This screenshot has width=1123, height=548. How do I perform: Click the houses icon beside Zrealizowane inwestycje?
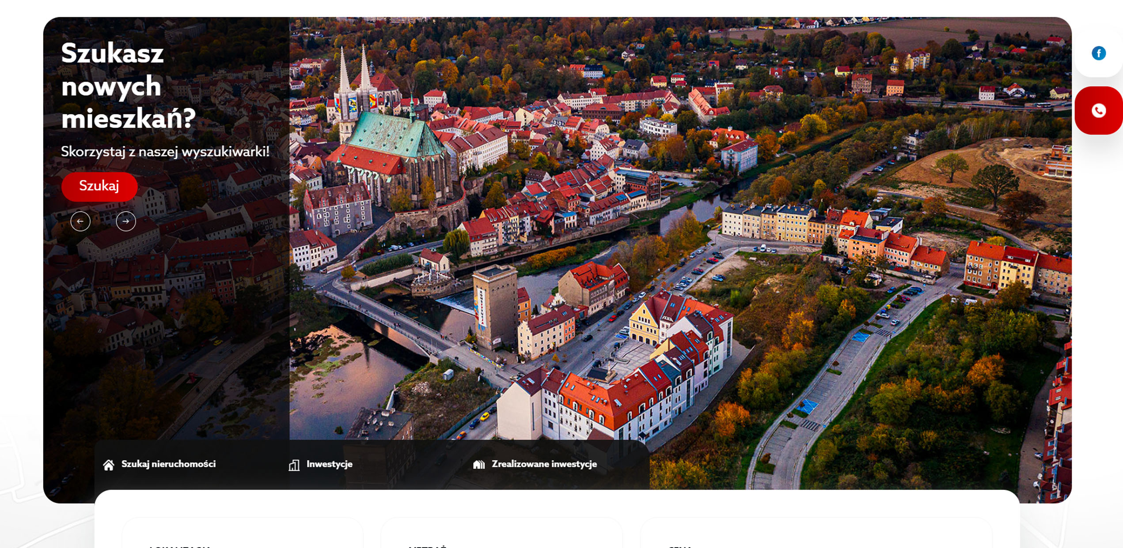coord(478,464)
